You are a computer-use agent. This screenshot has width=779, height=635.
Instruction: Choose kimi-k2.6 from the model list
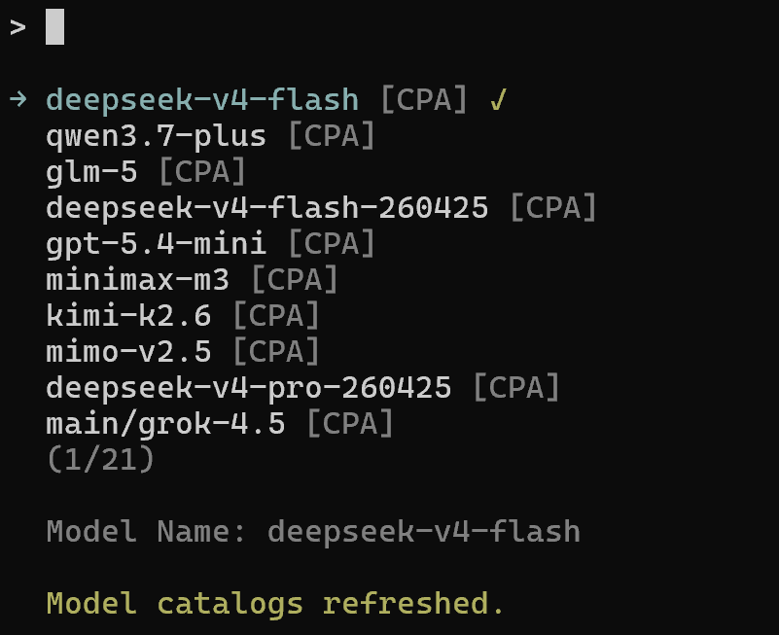point(182,316)
